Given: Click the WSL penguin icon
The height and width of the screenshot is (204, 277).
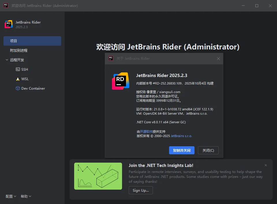Looking at the screenshot, I should pyautogui.click(x=18, y=79).
